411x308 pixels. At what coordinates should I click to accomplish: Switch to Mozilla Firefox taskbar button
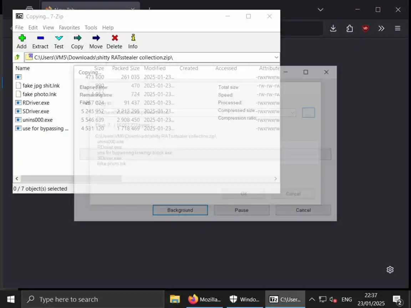coord(205,299)
